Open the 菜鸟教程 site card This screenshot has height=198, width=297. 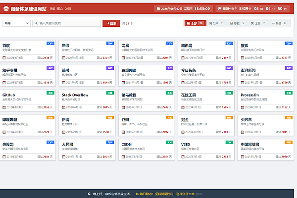147,100
